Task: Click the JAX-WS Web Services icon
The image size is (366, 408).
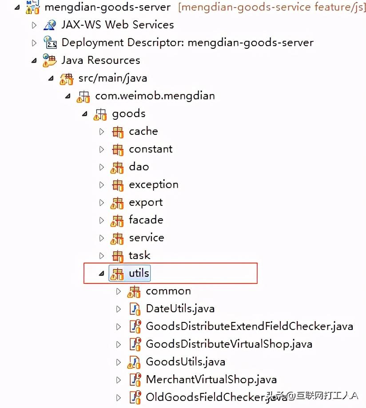Action: pyautogui.click(x=50, y=25)
